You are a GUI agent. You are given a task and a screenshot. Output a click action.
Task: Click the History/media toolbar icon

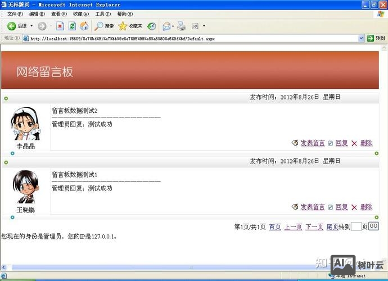point(151,26)
